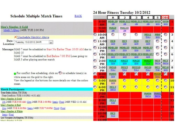Schedule court 3 at 4:00 PM via clock icon
This screenshot has height=131, width=175.
coord(136,74)
